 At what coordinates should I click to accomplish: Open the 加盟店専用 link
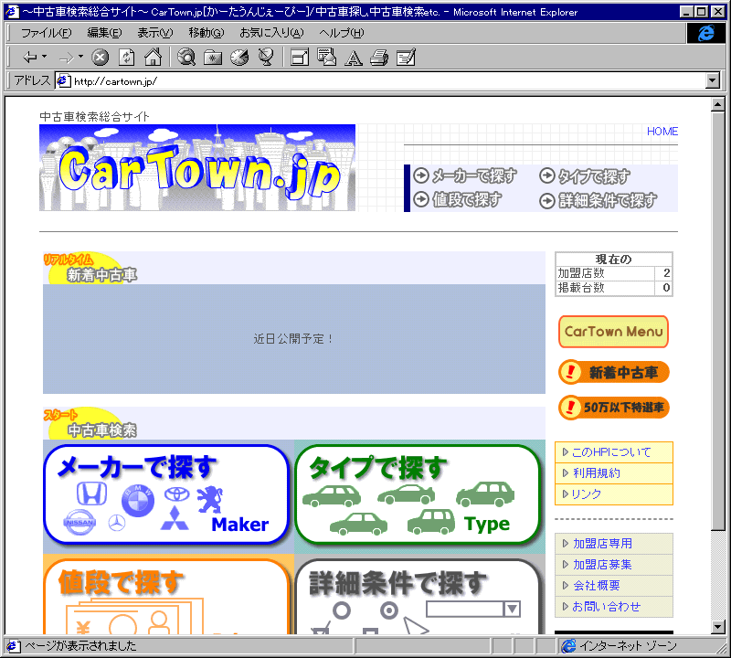pyautogui.click(x=602, y=543)
